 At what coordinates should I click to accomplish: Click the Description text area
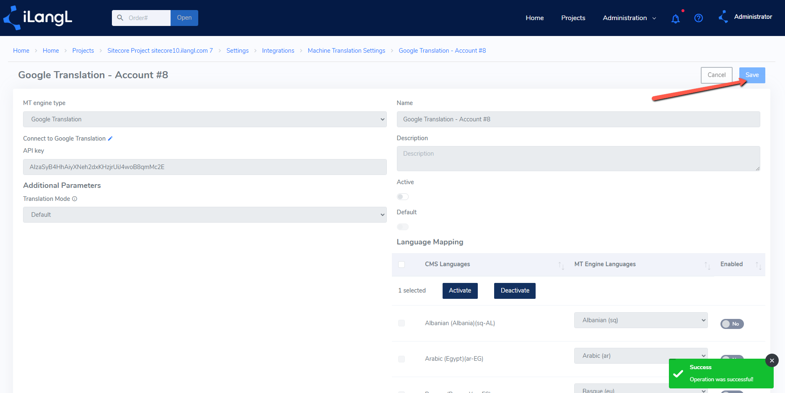click(578, 159)
